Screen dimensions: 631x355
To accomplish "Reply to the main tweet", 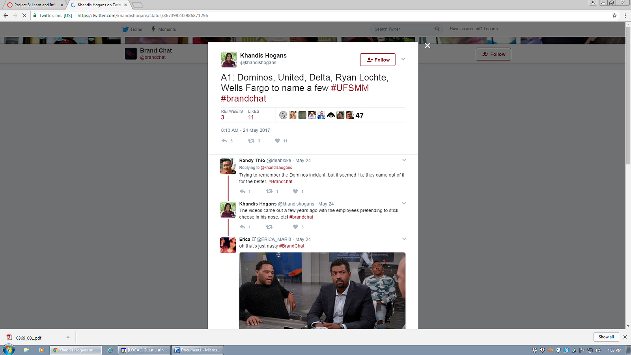I will click(x=224, y=141).
